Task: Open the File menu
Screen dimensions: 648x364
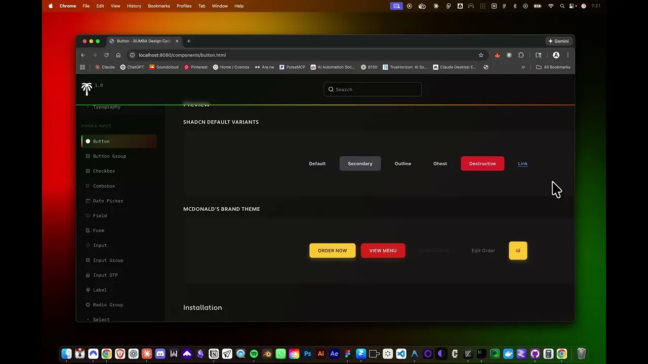Action: pos(86,6)
